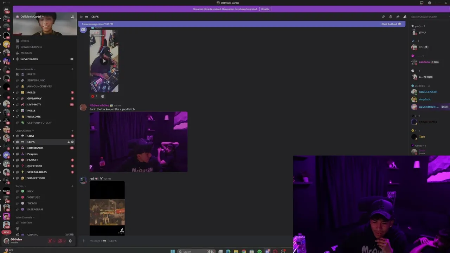Viewport: 450px width, 253px height.
Task: Click CLIPS channel create-invite icon
Action: click(x=69, y=142)
